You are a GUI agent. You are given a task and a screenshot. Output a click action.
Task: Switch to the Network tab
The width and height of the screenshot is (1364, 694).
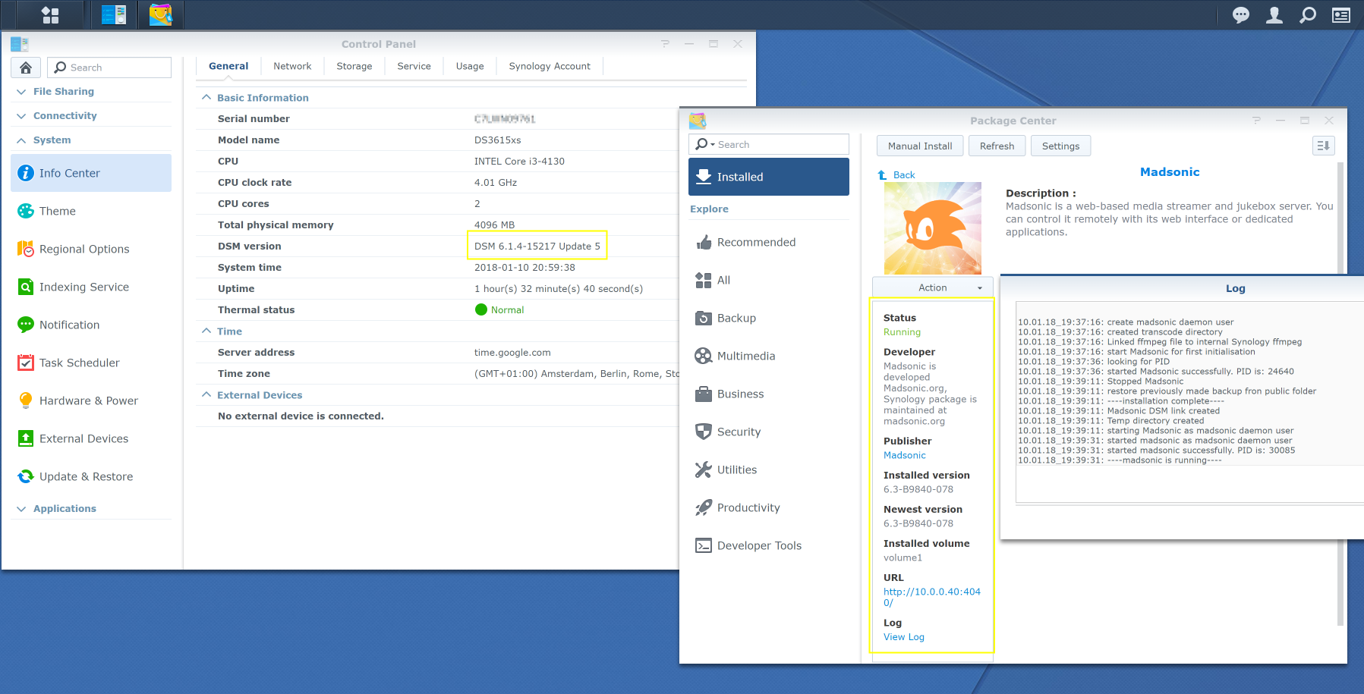click(292, 67)
